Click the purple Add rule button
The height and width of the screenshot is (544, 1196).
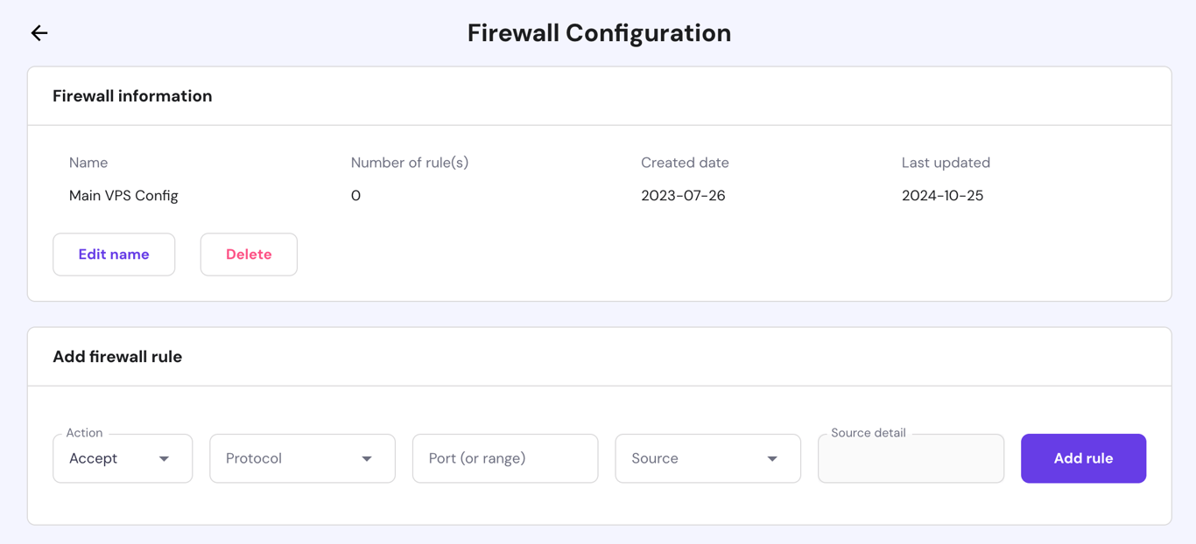coord(1083,457)
